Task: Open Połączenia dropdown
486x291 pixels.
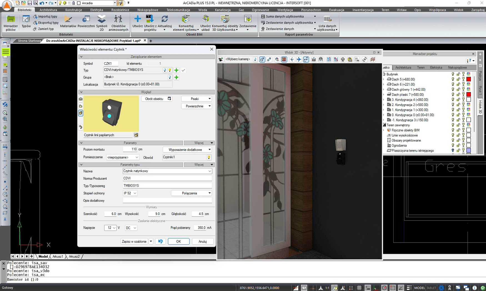Action: (192, 193)
